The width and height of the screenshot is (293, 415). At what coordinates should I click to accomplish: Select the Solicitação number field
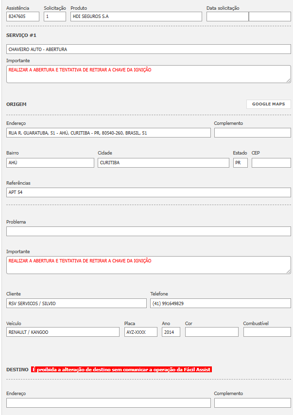[54, 17]
